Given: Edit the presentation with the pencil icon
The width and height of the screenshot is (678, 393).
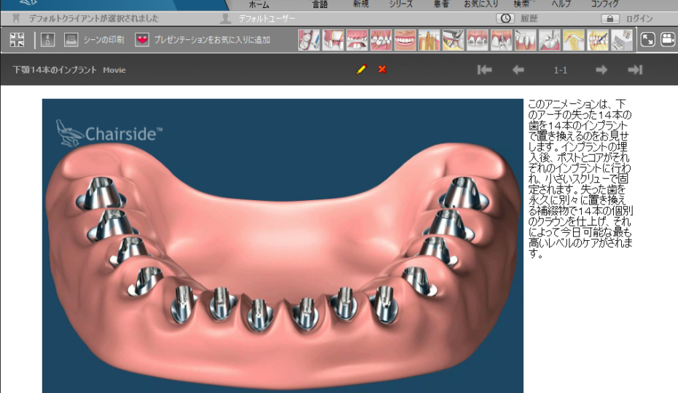Looking at the screenshot, I should pyautogui.click(x=362, y=69).
